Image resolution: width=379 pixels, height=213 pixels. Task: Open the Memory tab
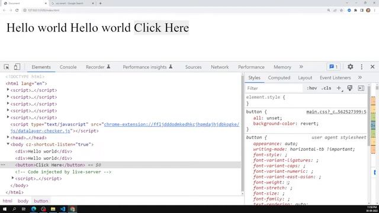282,67
